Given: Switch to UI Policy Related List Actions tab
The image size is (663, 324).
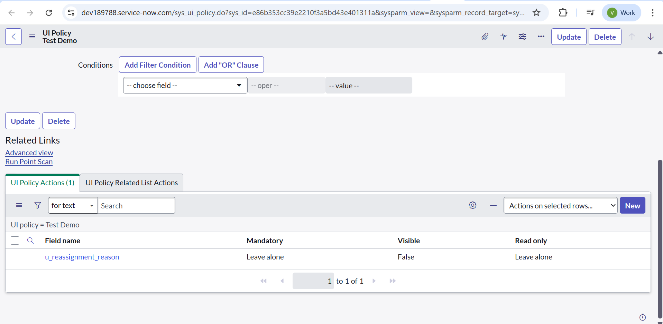Looking at the screenshot, I should [x=132, y=183].
